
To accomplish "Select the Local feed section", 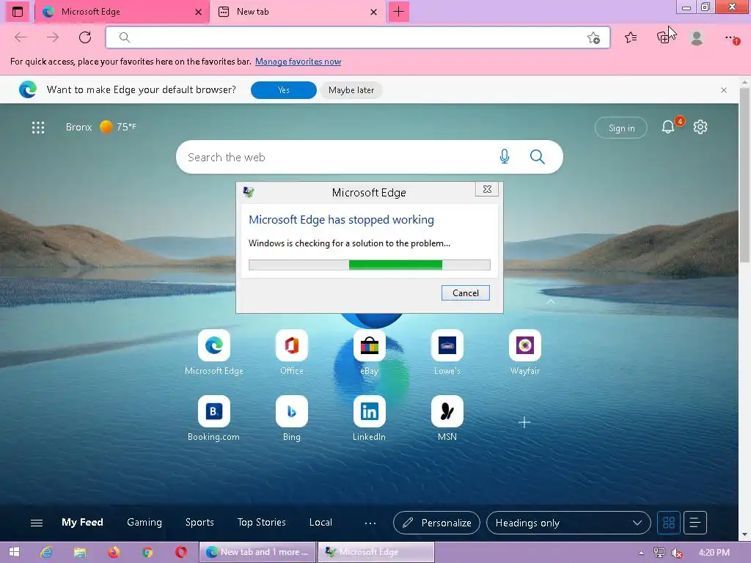I will pos(320,522).
